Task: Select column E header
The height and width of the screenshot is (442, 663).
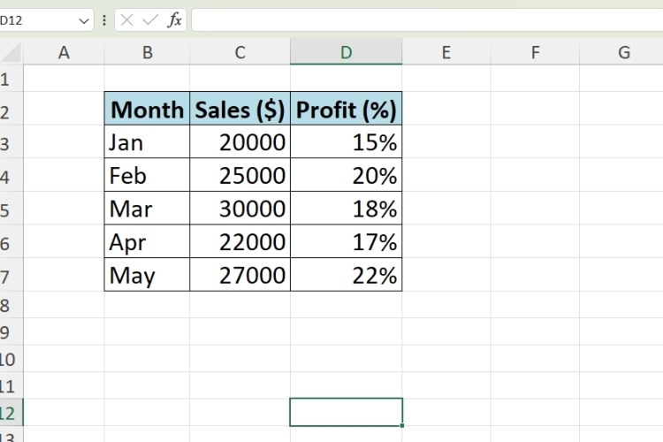Action: [x=446, y=52]
